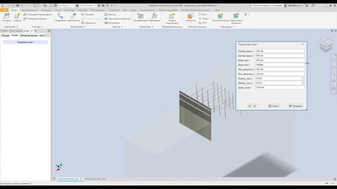Screen dimensions: 337x189
Task: Click the Глубина анкера 1 input field
Action: point(280,51)
